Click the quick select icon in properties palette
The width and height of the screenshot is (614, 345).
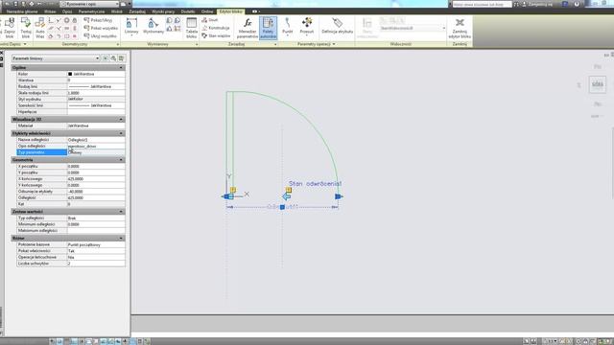(122, 58)
